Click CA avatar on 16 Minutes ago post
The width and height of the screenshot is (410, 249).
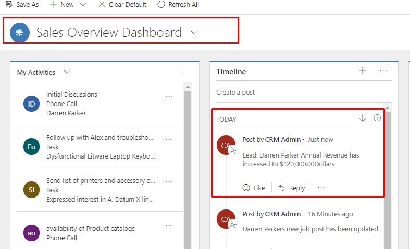coord(226,219)
